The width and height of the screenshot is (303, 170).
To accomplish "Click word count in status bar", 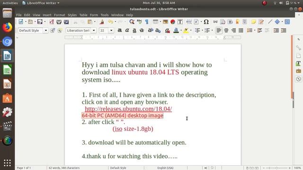I will pos(64,168).
